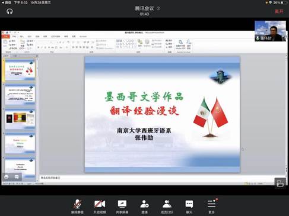Screen dimensions: 289x216
Task: Open the Invite participants icon
Action: 144,207
